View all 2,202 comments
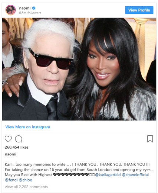The width and height of the screenshot is (158, 193). click(x=26, y=187)
